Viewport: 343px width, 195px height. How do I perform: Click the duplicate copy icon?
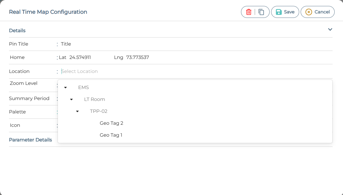[261, 12]
